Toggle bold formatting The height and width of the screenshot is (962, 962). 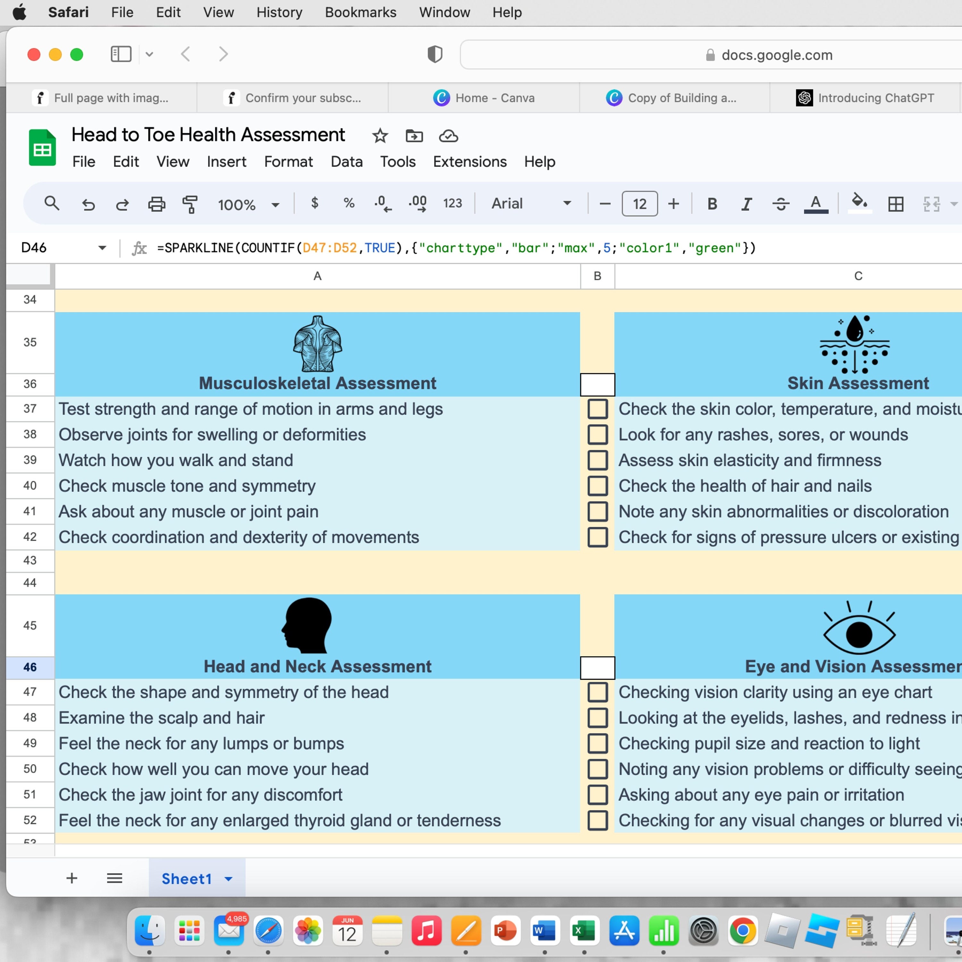click(x=712, y=204)
